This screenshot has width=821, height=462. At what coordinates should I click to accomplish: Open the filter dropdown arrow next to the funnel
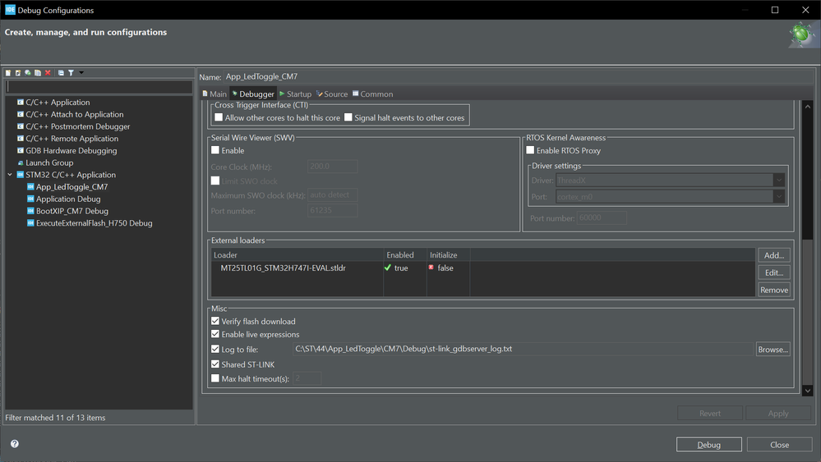(x=81, y=73)
